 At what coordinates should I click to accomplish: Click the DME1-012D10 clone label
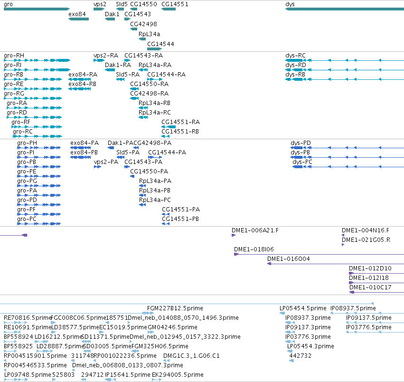point(370,268)
